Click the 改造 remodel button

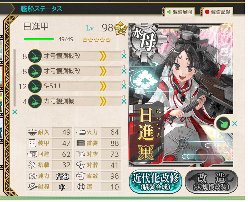pos(211,181)
